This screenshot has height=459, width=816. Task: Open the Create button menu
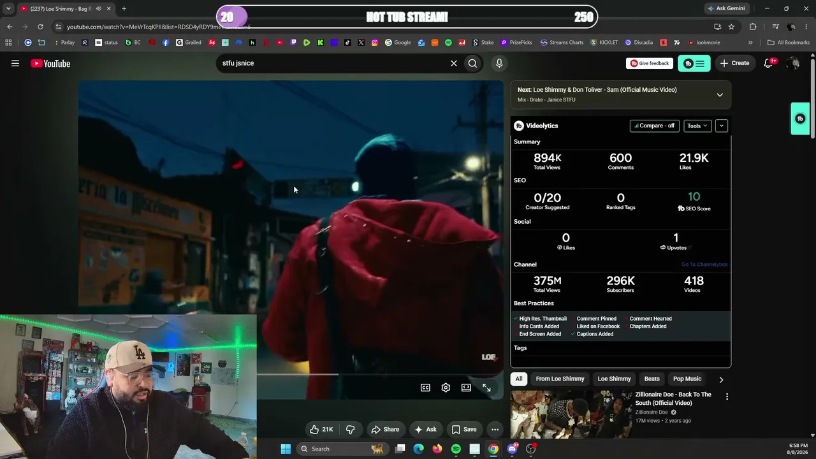click(734, 63)
